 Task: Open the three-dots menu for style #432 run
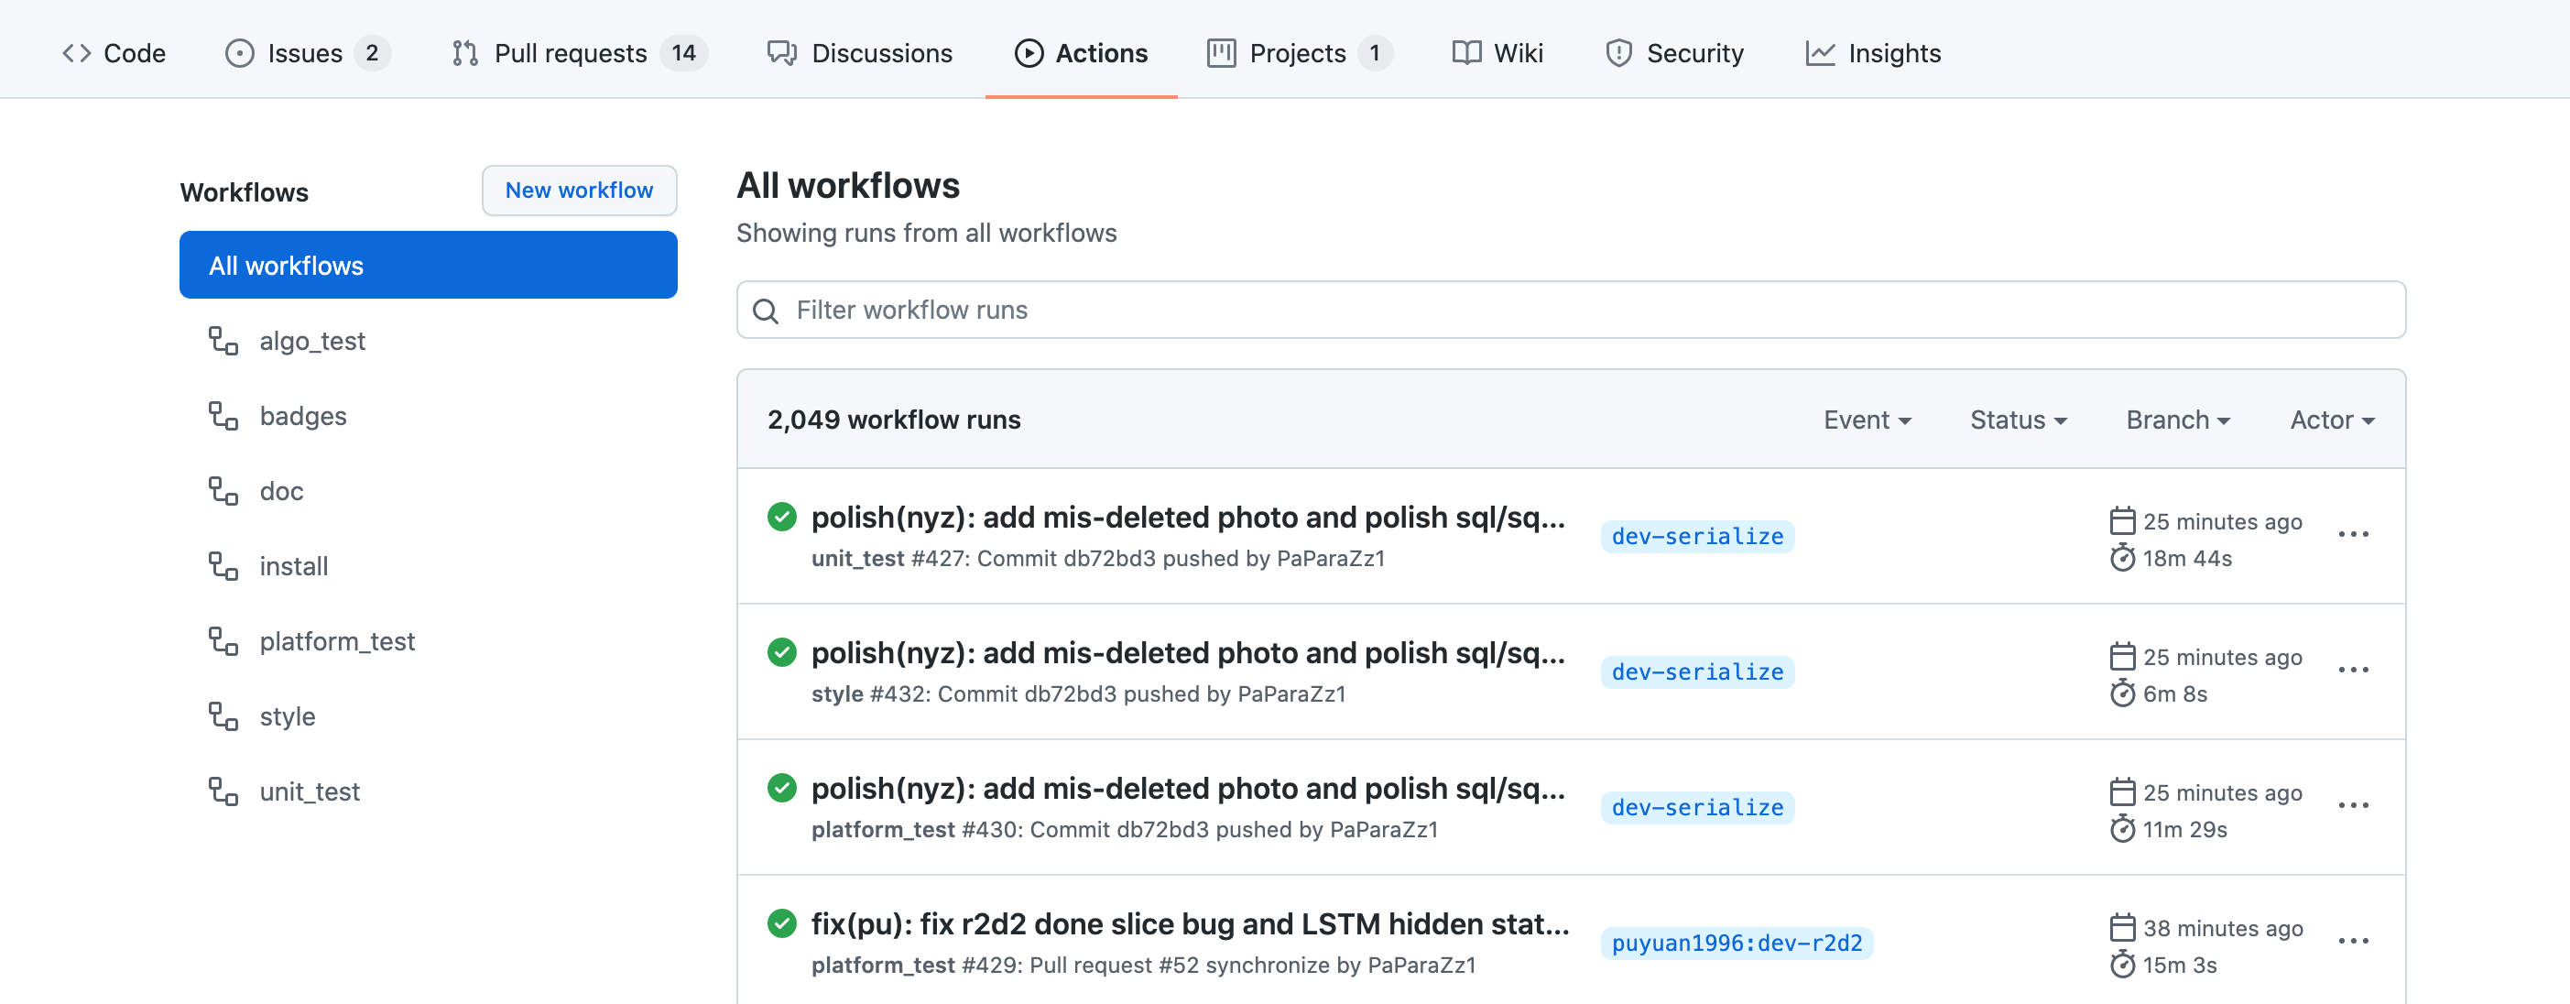point(2353,670)
